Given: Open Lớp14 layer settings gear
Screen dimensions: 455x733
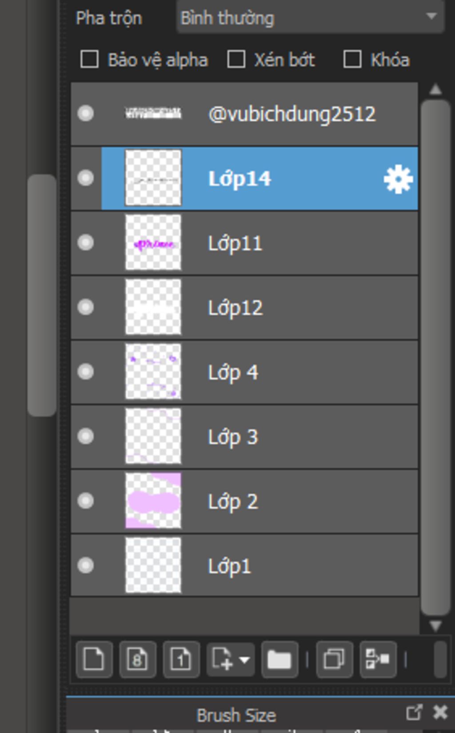Looking at the screenshot, I should (x=398, y=179).
